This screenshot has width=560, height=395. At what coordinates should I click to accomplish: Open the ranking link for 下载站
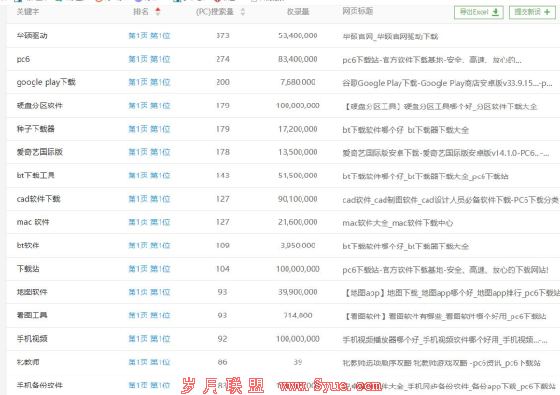pyautogui.click(x=149, y=269)
